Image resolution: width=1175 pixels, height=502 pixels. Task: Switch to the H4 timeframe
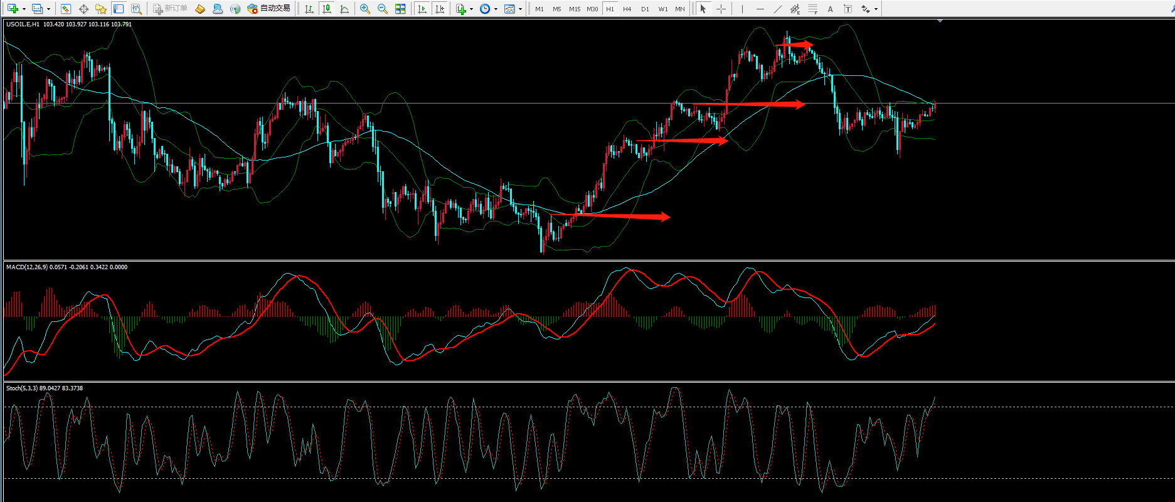(x=627, y=9)
